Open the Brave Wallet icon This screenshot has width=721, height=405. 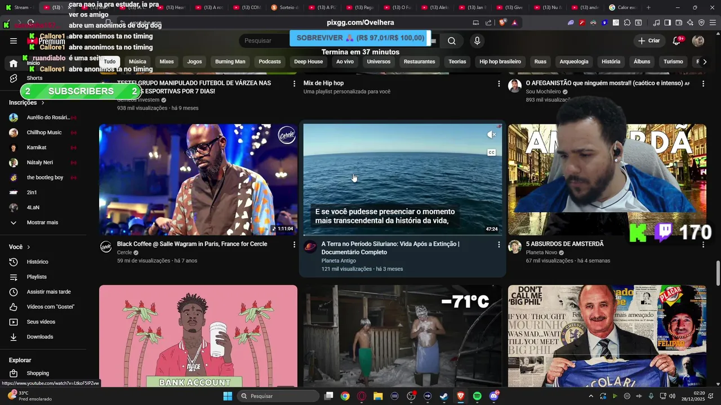click(x=679, y=22)
